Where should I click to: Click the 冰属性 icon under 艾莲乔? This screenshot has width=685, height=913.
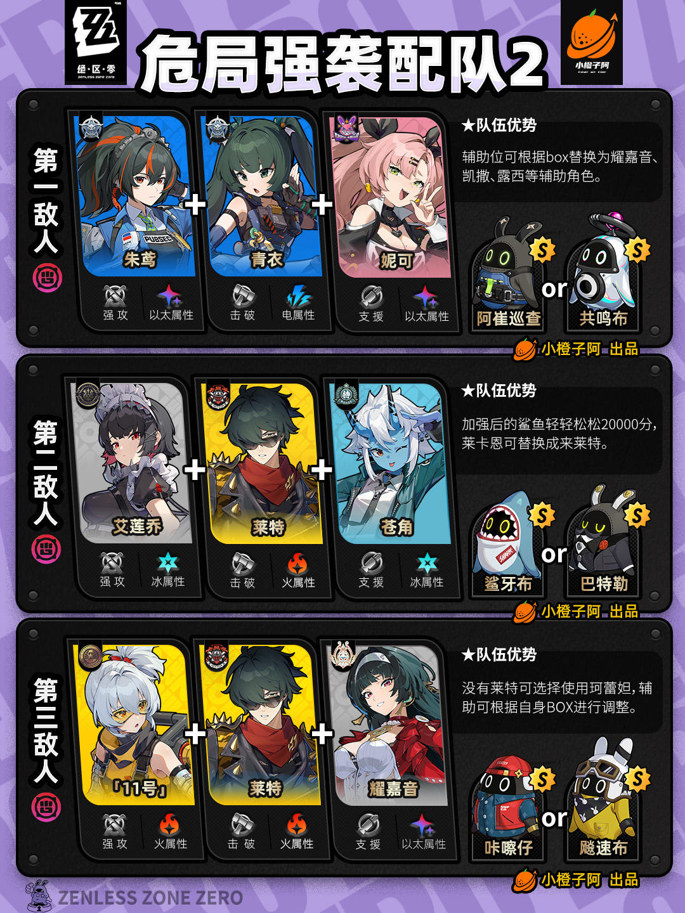click(x=168, y=563)
